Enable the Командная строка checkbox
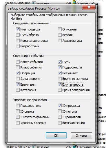 point(18,40)
